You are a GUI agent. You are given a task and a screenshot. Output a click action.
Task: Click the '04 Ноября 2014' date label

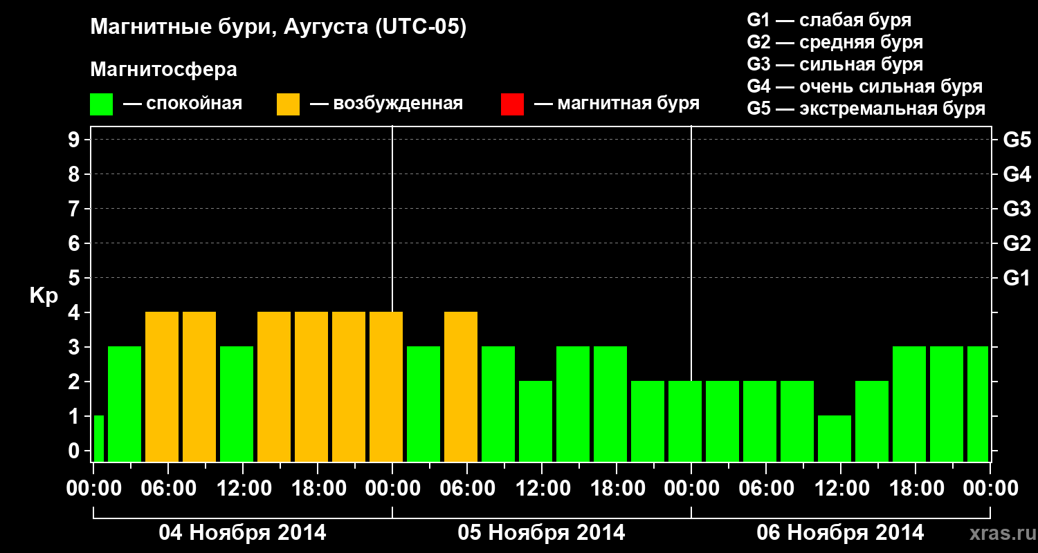click(242, 533)
